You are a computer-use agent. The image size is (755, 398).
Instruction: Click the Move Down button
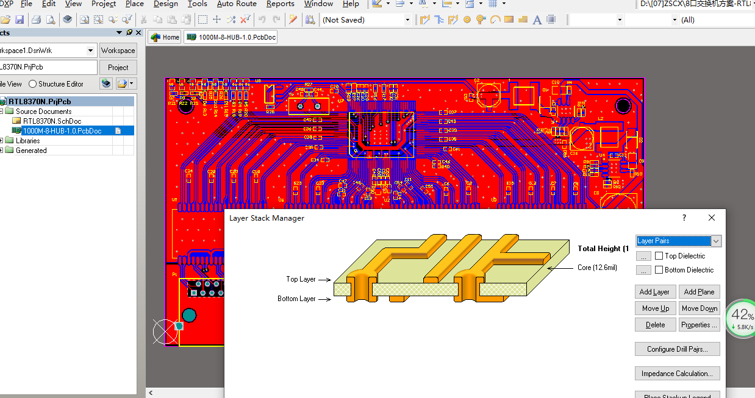click(x=699, y=308)
